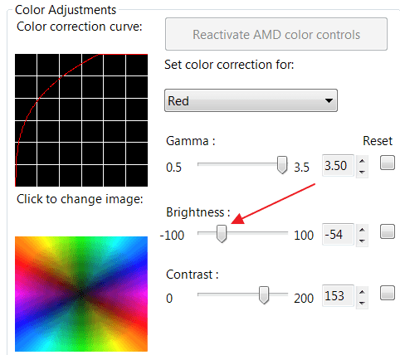Click Reactivate AMD color controls button
The image size is (400, 355).
(x=276, y=34)
